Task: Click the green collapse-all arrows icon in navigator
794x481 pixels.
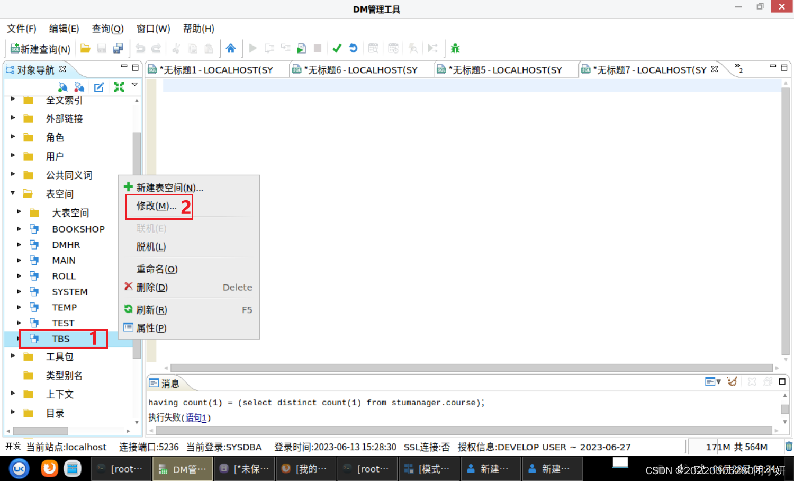Action: point(119,87)
